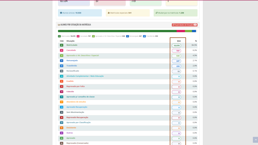
Task: Click the scroll-to-top arrow button
Action: pyautogui.click(x=255, y=140)
